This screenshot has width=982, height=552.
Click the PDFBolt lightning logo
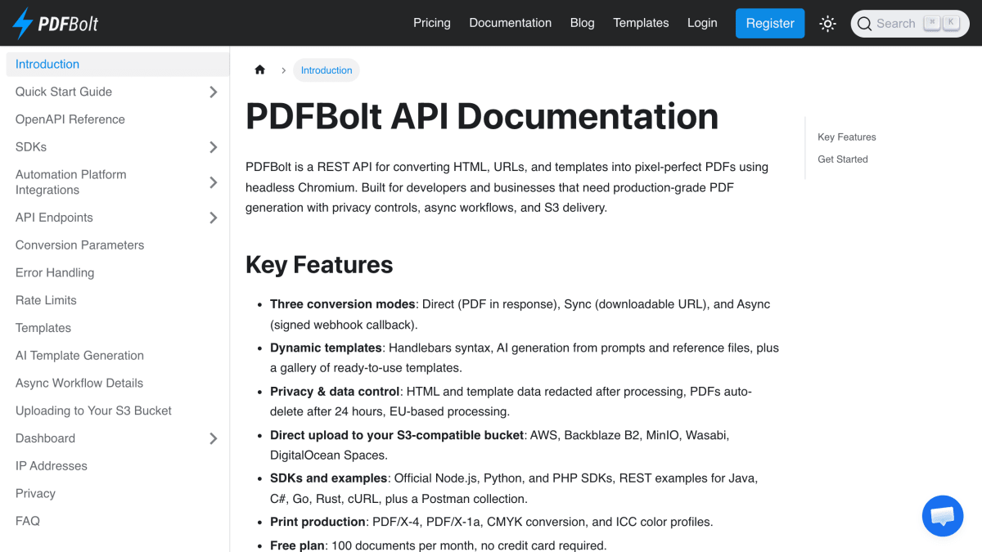point(23,24)
